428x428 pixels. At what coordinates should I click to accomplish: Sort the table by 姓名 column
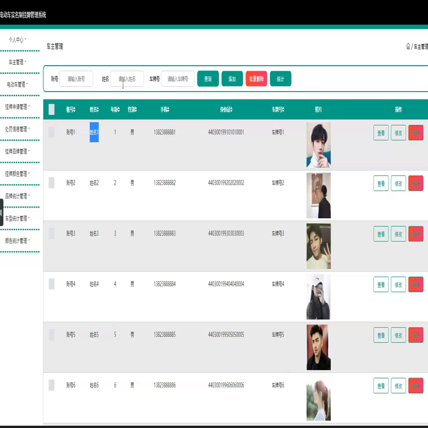click(94, 110)
